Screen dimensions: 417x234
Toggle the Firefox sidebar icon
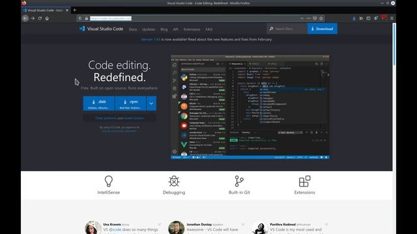click(368, 18)
